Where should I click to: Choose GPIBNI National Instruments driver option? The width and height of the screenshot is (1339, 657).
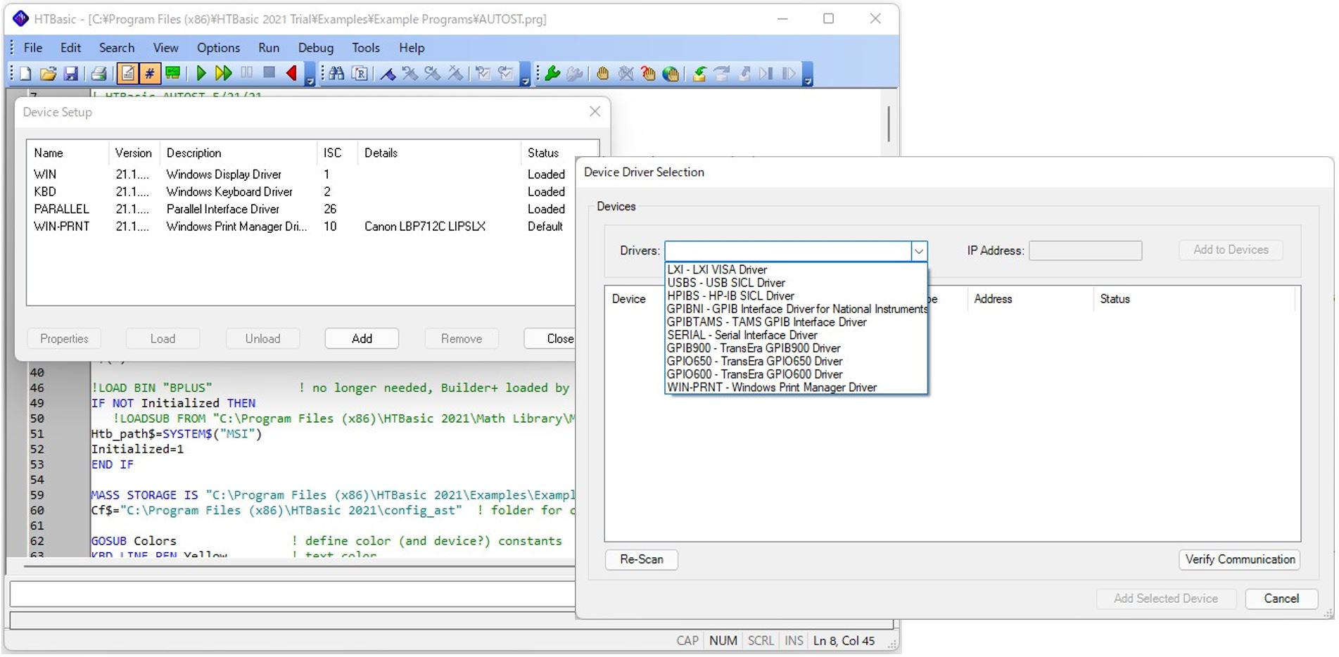[796, 309]
